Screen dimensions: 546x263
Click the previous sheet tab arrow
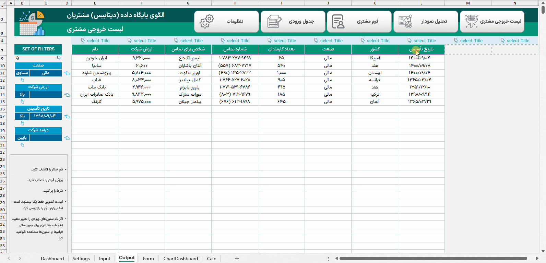click(9, 259)
